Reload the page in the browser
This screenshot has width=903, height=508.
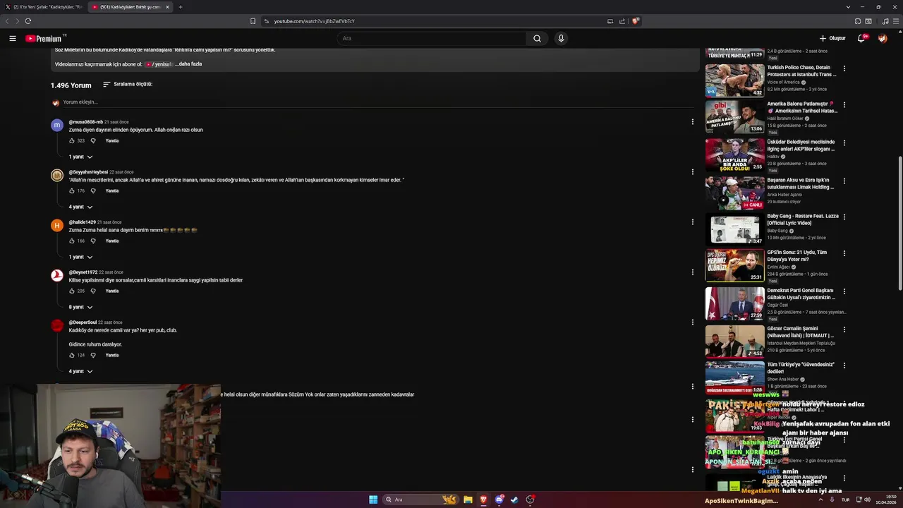pyautogui.click(x=28, y=21)
